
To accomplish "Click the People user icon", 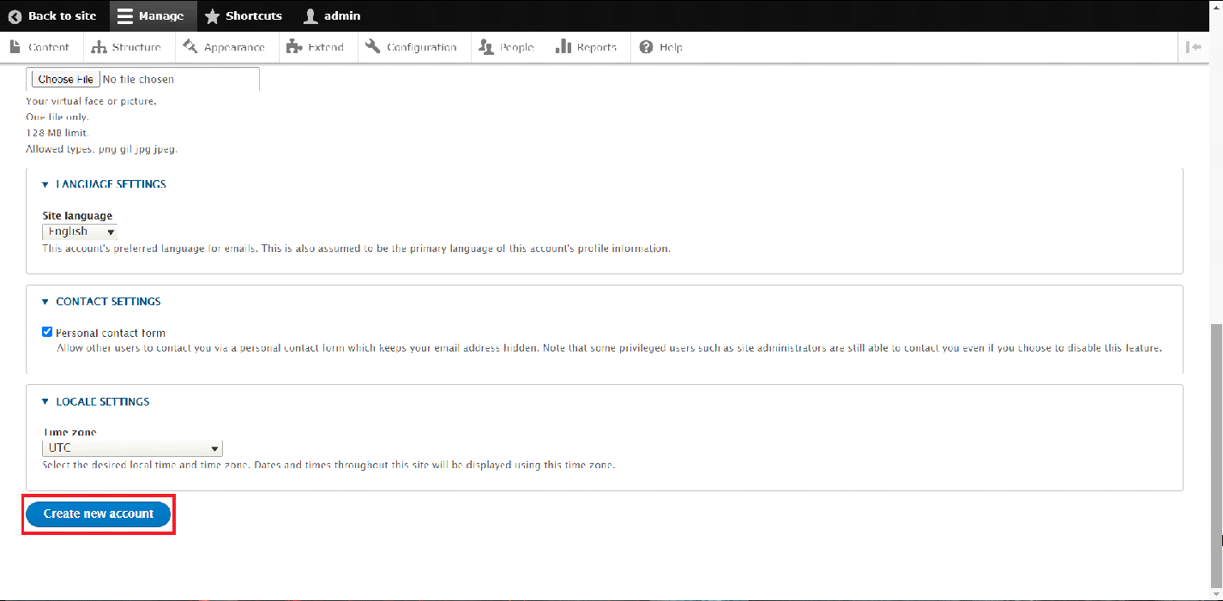I will pos(486,47).
